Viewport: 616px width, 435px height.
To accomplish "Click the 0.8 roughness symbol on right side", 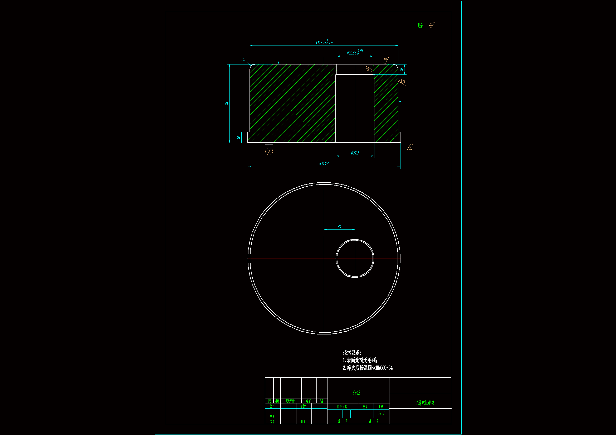I will point(402,82).
